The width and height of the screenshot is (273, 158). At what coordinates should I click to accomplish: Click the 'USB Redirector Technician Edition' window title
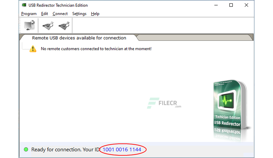tap(58, 5)
